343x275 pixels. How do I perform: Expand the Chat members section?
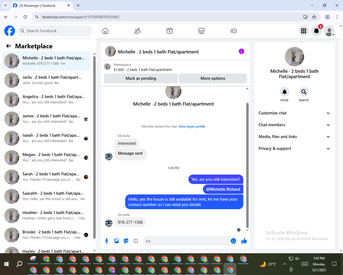coord(294,125)
